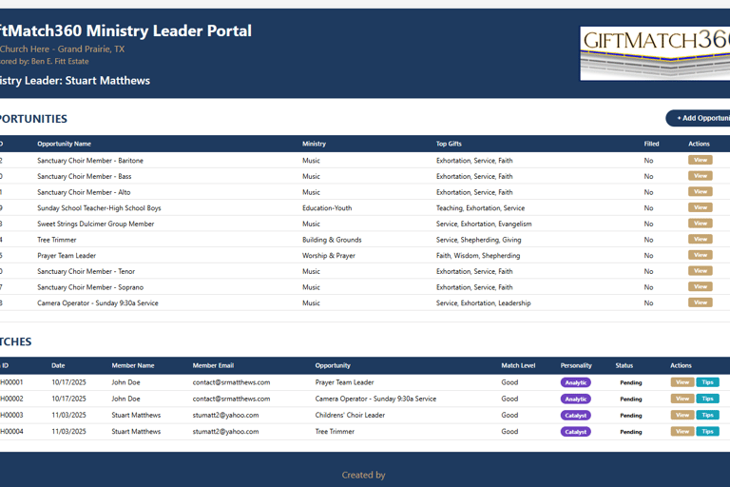730x487 pixels.
Task: Sort opportunities by Ministry column header
Action: [315, 144]
